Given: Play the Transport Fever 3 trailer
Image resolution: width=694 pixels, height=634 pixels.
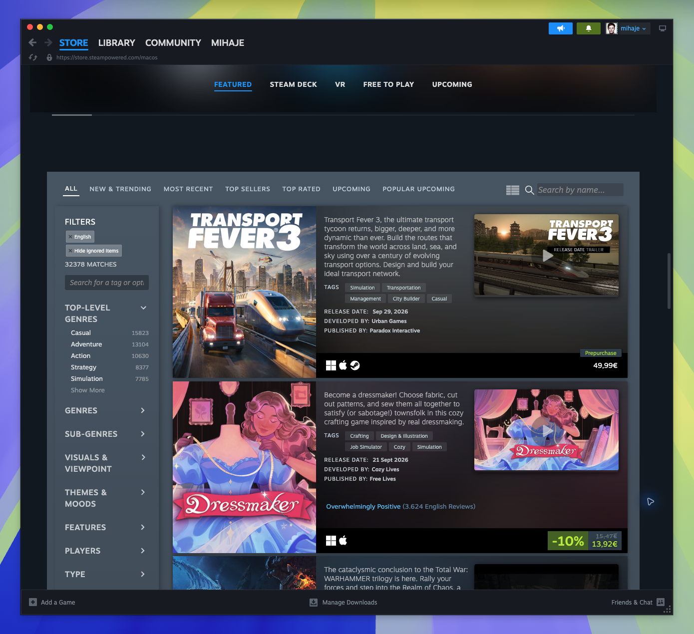Looking at the screenshot, I should tap(548, 256).
